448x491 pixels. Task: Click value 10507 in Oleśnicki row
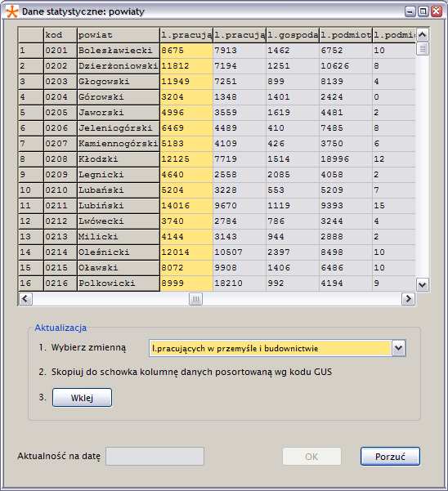240,252
